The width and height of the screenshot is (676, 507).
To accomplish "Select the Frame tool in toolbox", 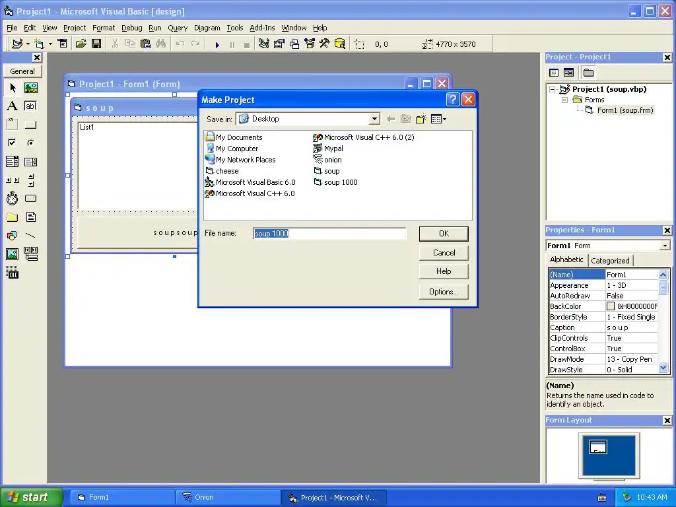I will (13, 125).
